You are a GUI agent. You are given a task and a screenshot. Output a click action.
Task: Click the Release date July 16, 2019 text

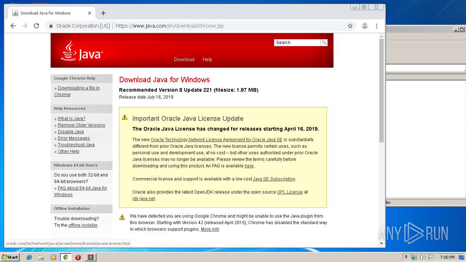[x=146, y=97]
